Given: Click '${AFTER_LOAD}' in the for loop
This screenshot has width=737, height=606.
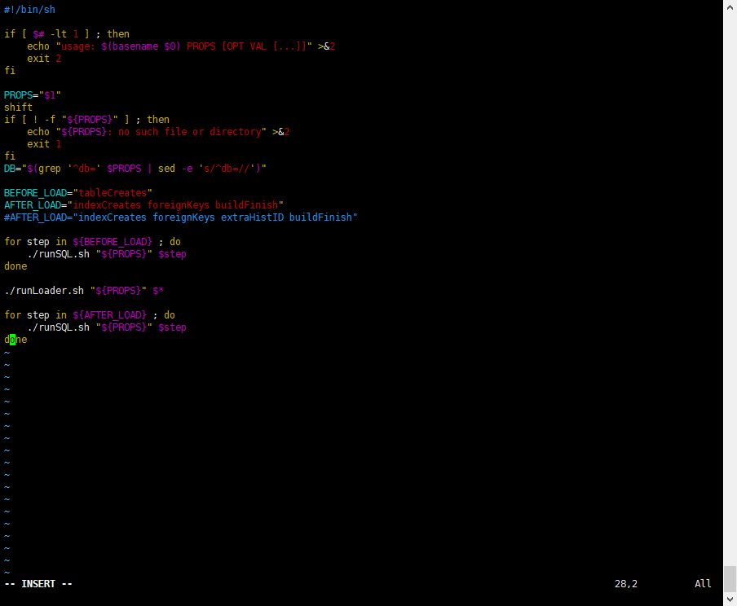Looking at the screenshot, I should pos(109,314).
